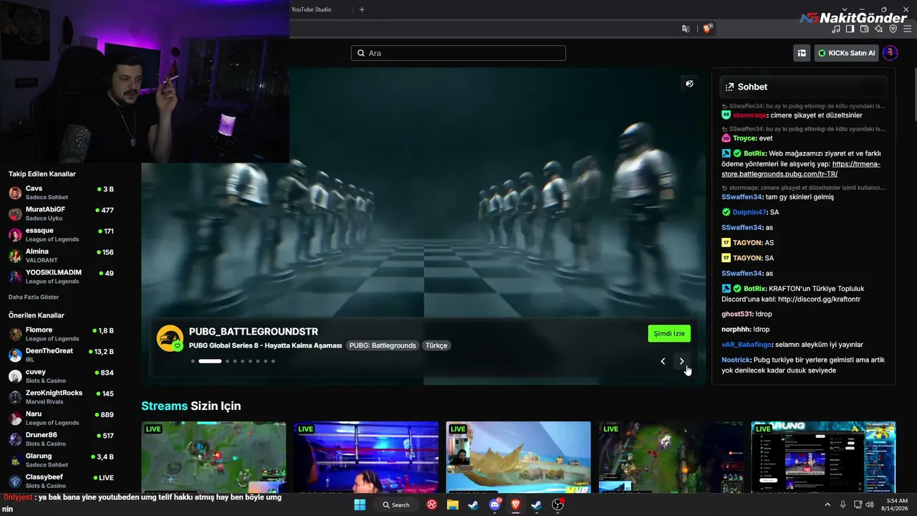Open the Brave VPN shield icon
917x516 pixels.
pyautogui.click(x=893, y=29)
